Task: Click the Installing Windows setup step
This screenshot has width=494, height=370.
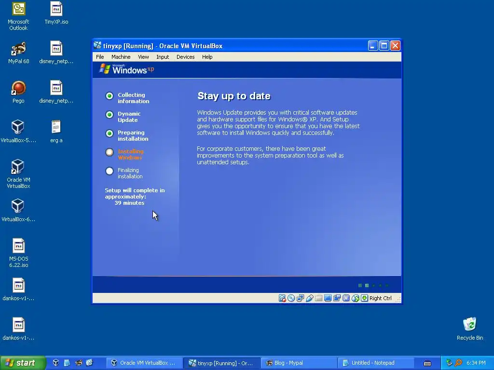Action: click(x=125, y=154)
